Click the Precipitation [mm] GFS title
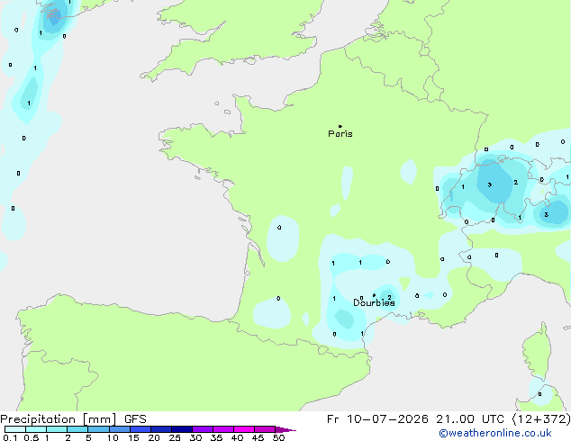Viewport: 571px width, 441px height. (x=73, y=419)
